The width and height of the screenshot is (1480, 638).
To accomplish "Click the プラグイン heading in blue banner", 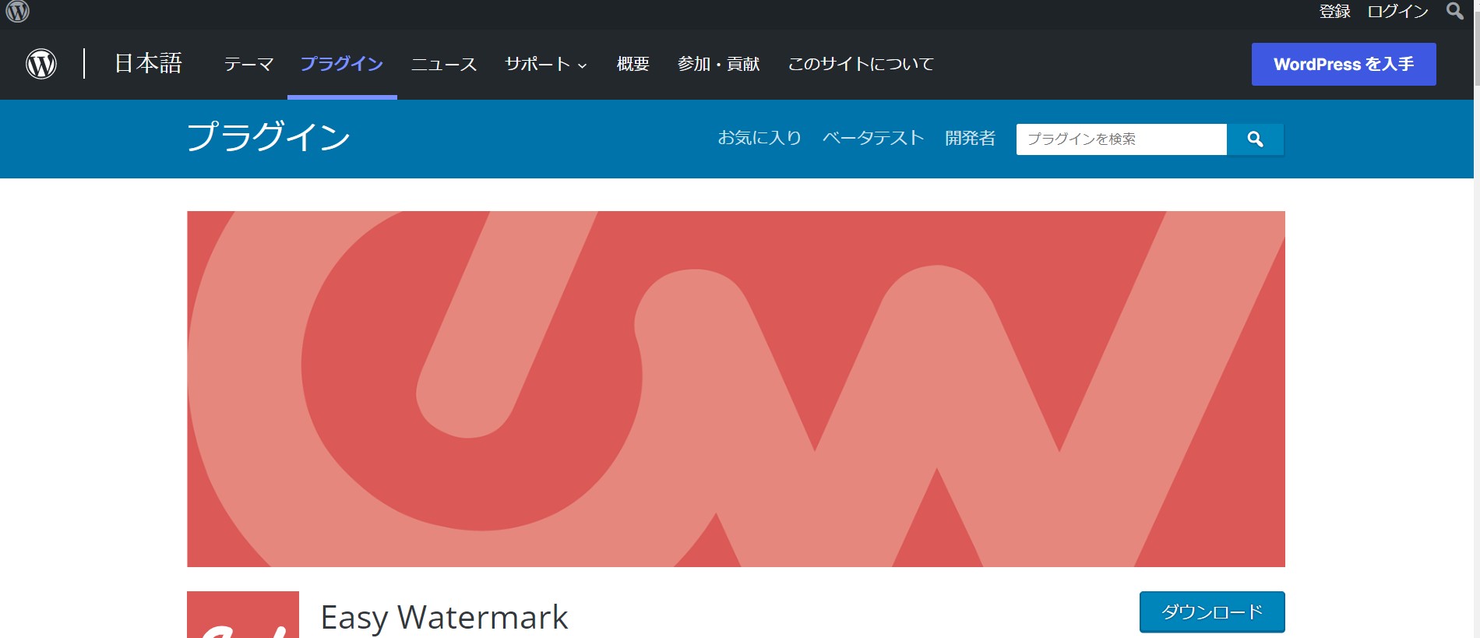I will 269,137.
